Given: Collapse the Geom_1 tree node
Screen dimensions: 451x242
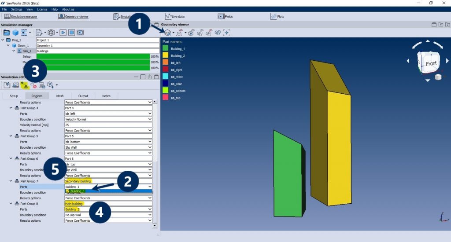Looking at the screenshot, I should pyautogui.click(x=8, y=45).
